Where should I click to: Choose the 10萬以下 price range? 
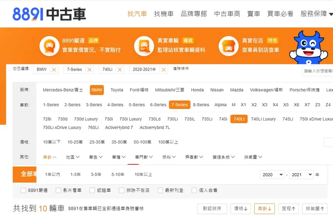pyautogui.click(x=52, y=142)
